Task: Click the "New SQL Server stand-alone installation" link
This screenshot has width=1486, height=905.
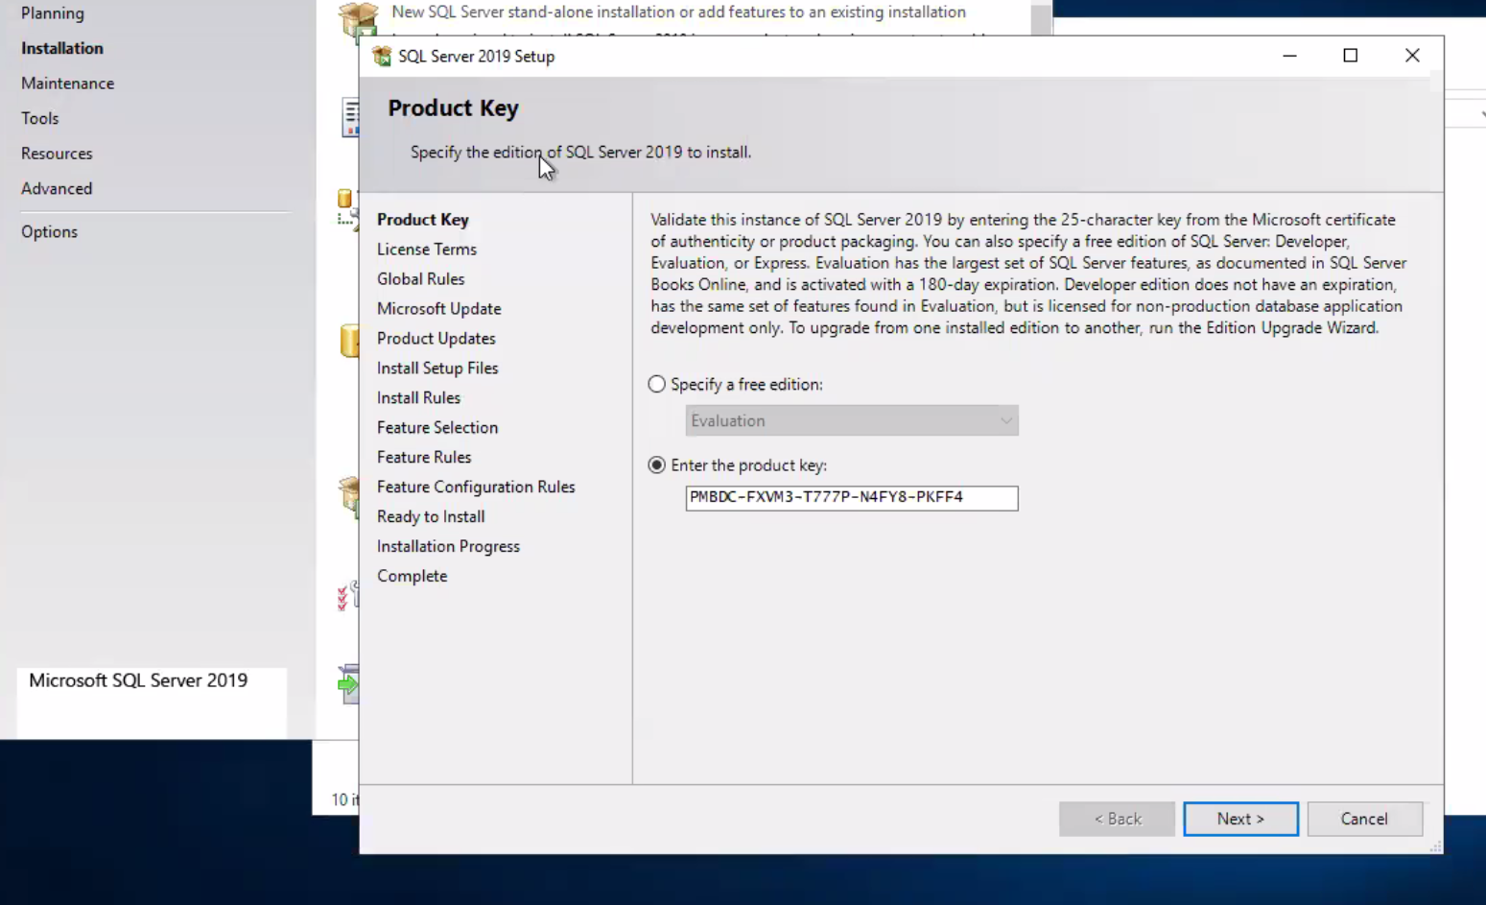Action: [678, 12]
